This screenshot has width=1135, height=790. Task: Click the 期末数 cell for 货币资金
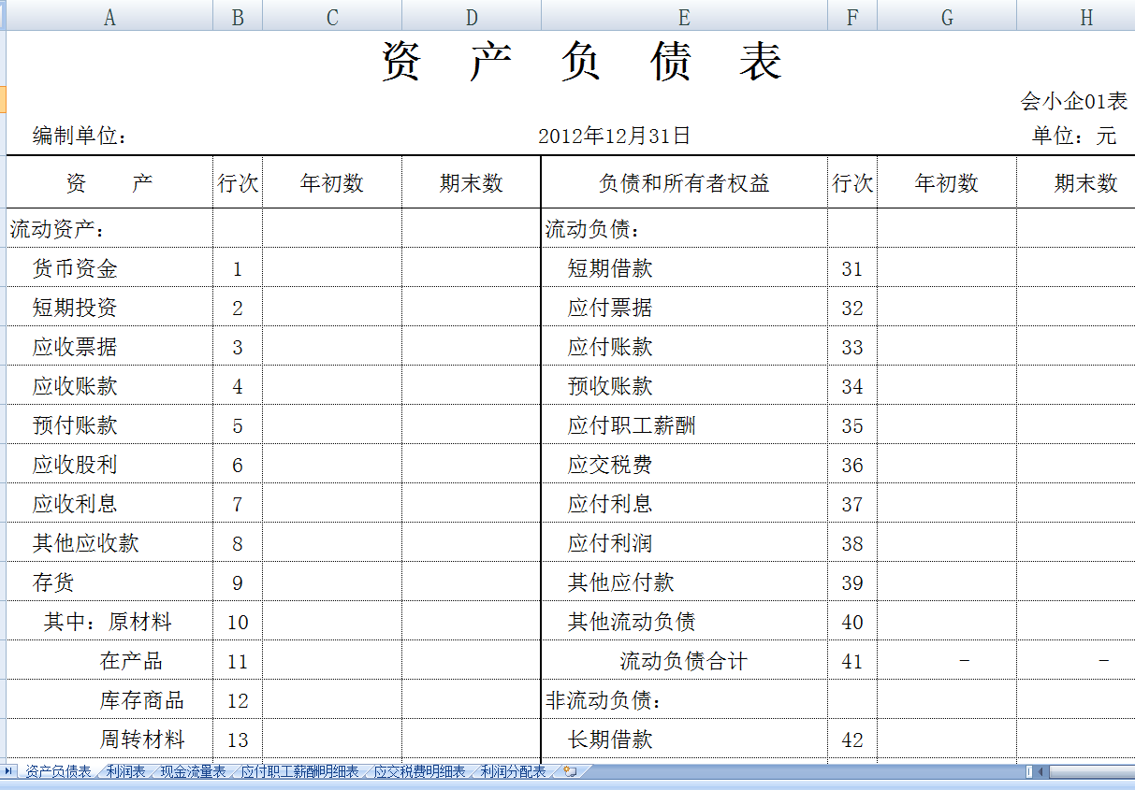[472, 269]
